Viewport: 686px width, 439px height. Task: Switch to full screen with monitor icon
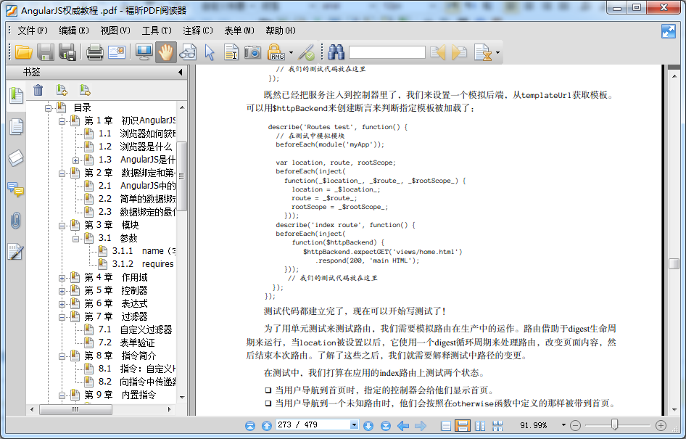[144, 52]
